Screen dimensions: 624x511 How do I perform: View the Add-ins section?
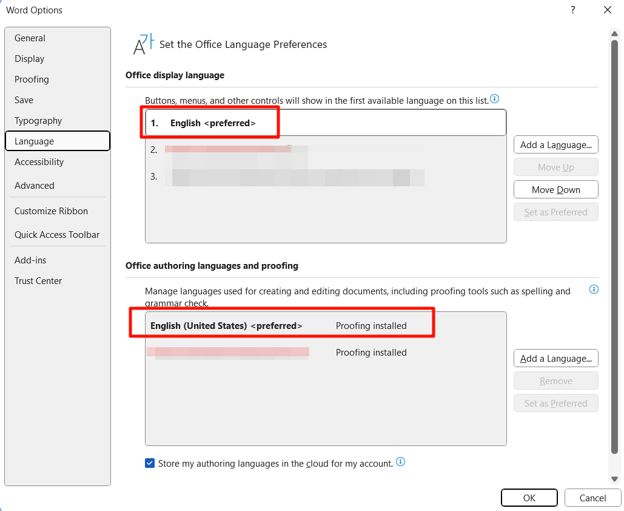[x=30, y=260]
